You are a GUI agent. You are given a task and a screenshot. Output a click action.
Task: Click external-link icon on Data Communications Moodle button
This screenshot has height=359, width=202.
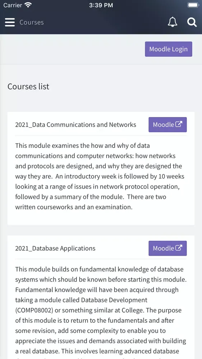click(x=179, y=124)
